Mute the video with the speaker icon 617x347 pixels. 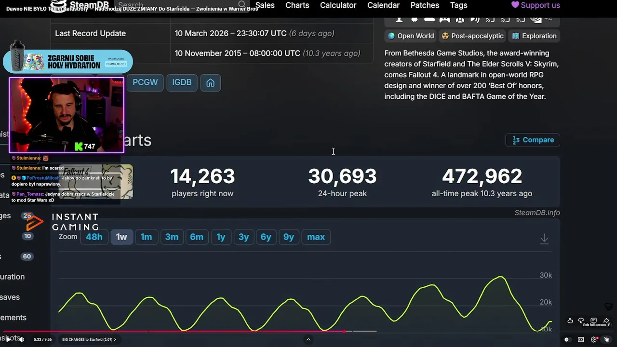click(22, 339)
